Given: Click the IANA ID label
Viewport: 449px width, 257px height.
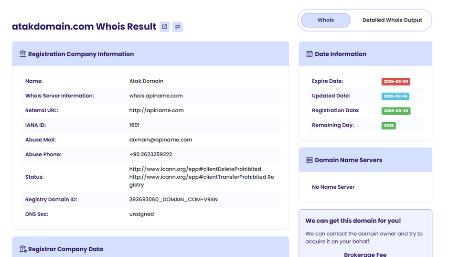Looking at the screenshot, I should 35,125.
